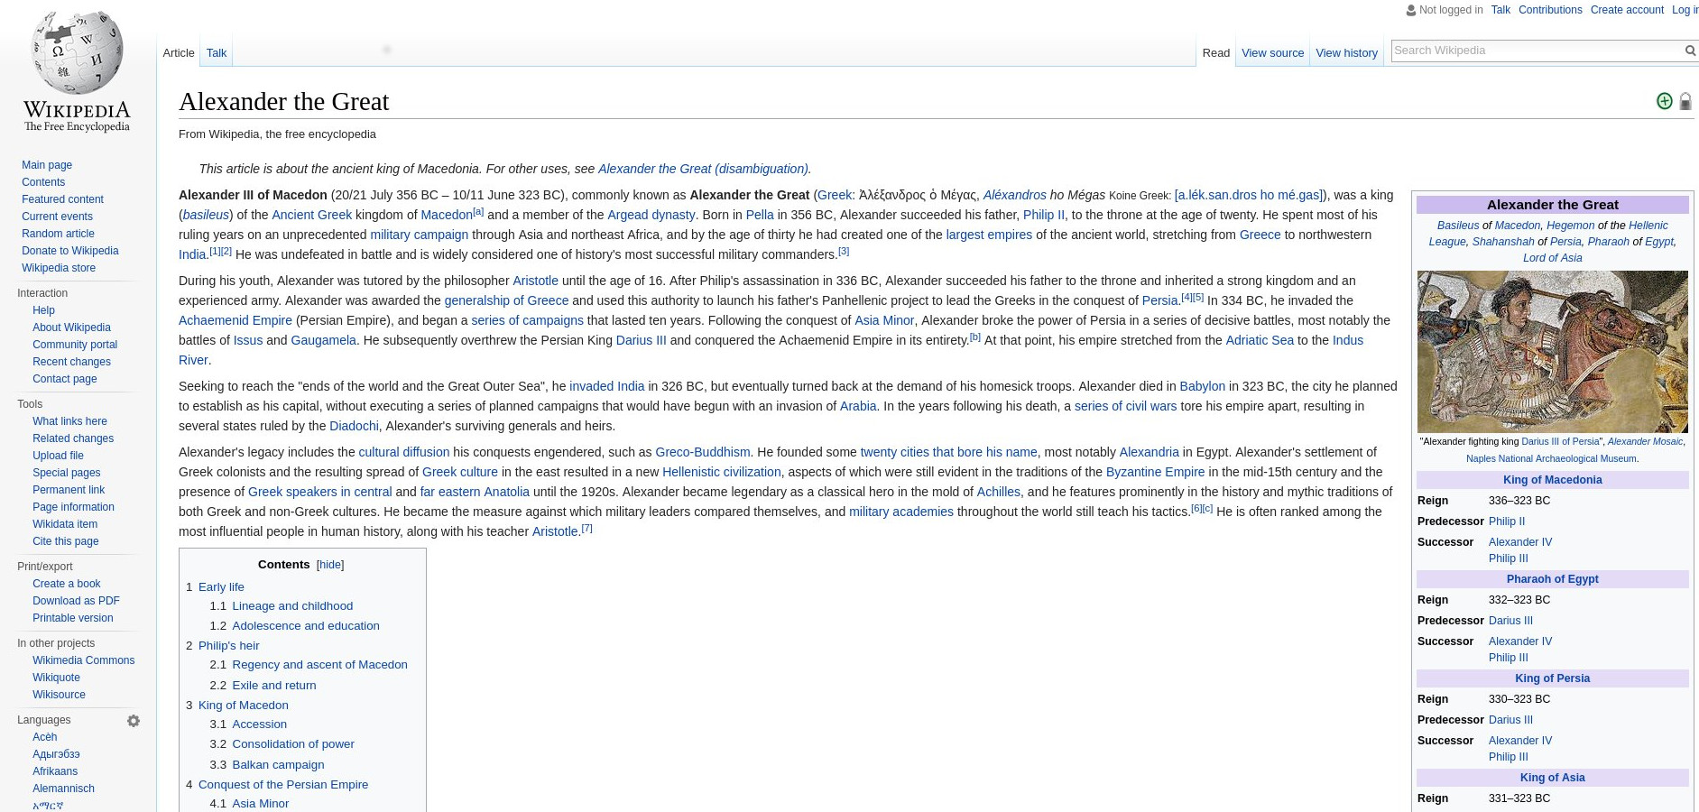Image resolution: width=1699 pixels, height=812 pixels.
Task: Select the View source tab
Action: 1272,52
